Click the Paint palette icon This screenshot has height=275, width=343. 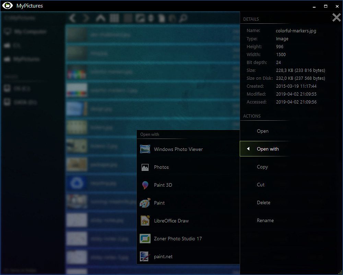145,203
